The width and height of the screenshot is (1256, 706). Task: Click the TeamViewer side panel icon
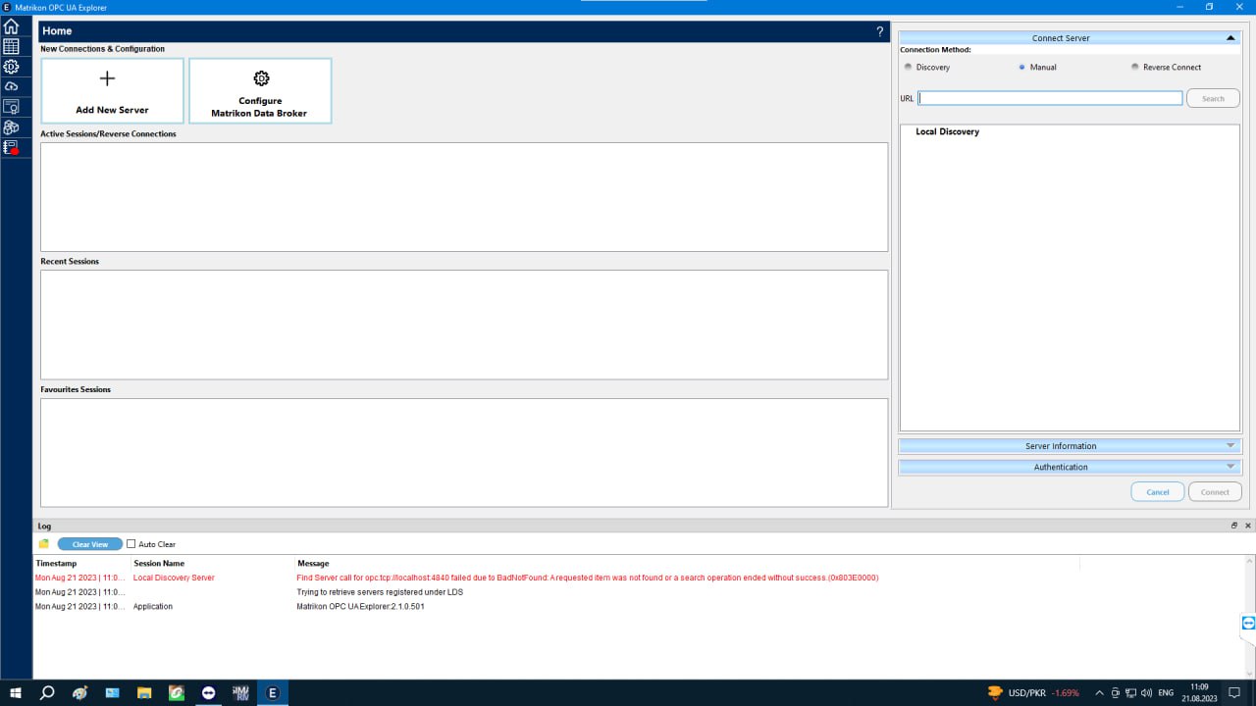pos(1248,623)
